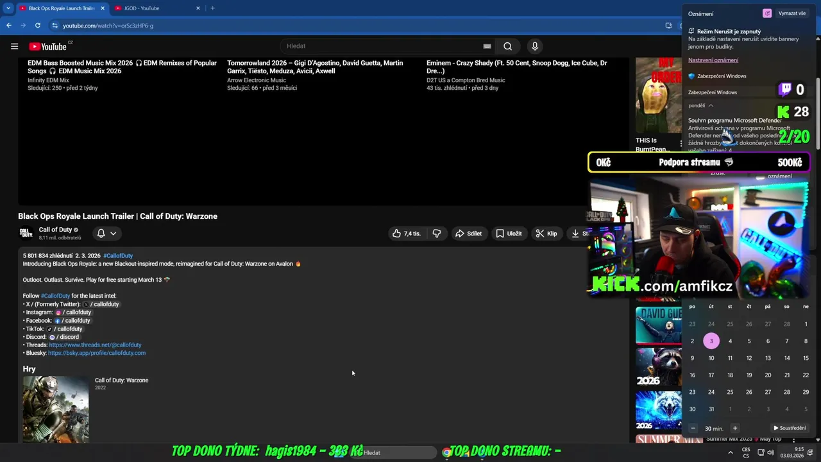This screenshot has width=821, height=462.
Task: Click the Sdílet share button
Action: (x=468, y=234)
